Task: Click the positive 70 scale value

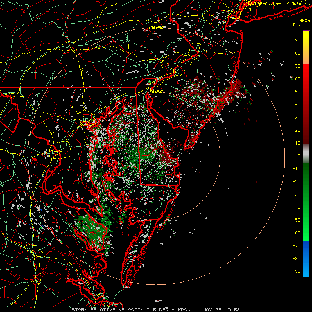Action: (x=298, y=66)
